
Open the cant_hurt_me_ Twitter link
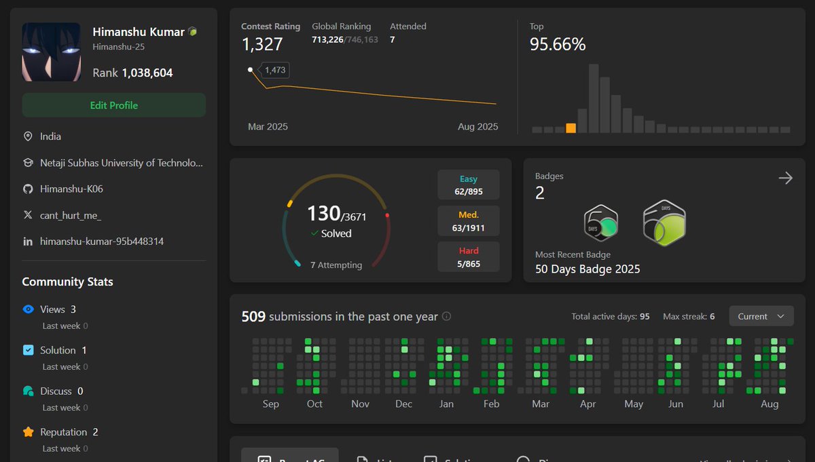coord(71,215)
